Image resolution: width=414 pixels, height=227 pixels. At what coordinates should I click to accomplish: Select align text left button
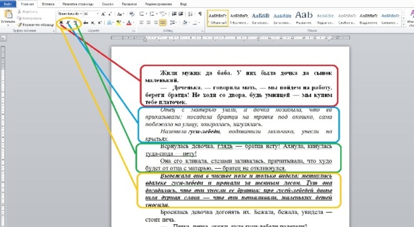142,23
